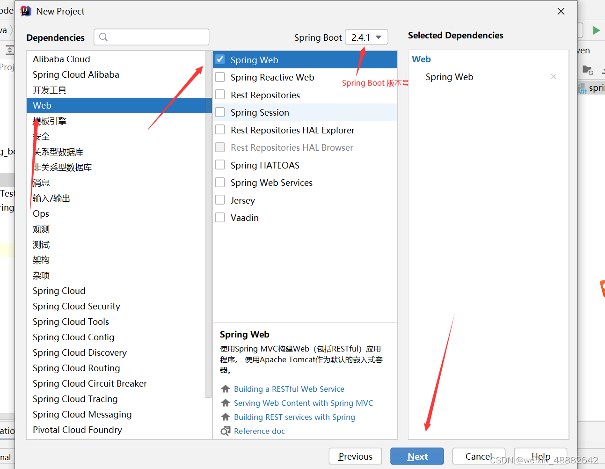Open the Reference doc link
This screenshot has width=605, height=469.
[259, 431]
